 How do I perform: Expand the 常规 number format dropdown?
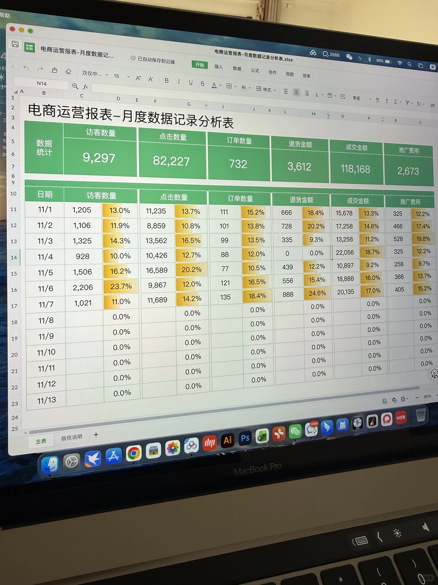[x=370, y=99]
